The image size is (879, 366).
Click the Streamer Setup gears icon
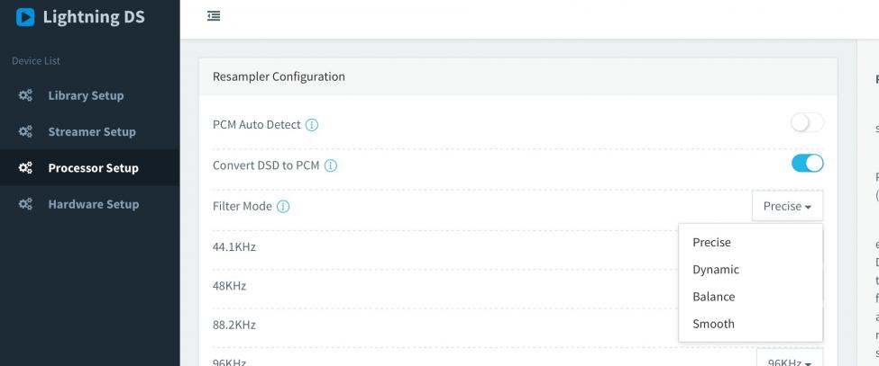pyautogui.click(x=26, y=132)
